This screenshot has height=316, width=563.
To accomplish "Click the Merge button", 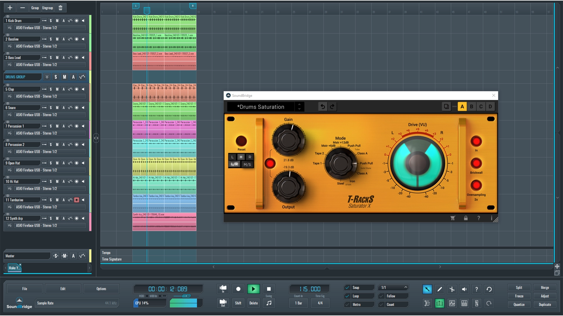I will [545, 288].
